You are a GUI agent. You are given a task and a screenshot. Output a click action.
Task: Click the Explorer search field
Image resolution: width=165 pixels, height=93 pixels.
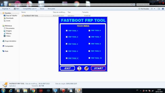pos(143,5)
